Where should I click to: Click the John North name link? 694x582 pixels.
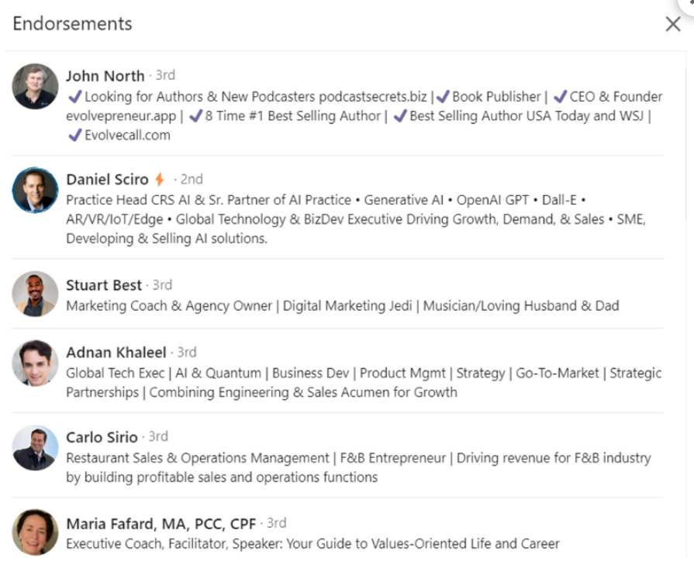point(105,76)
